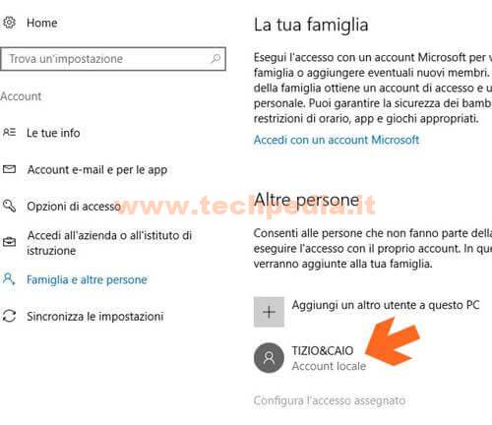Open Configura l'accesso assegnato link
Image resolution: width=492 pixels, height=425 pixels.
click(x=330, y=400)
